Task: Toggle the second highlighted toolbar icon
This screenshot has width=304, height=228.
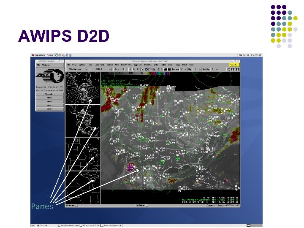Action: [150, 69]
